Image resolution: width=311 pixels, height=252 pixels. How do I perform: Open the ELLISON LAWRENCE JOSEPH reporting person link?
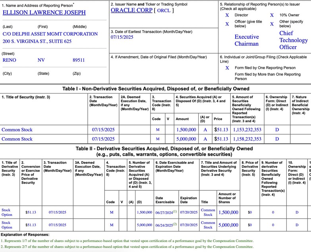[44, 12]
